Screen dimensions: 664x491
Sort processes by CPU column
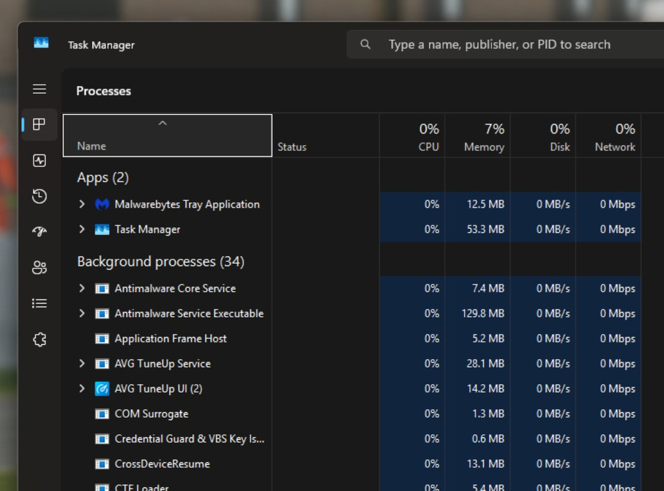412,136
